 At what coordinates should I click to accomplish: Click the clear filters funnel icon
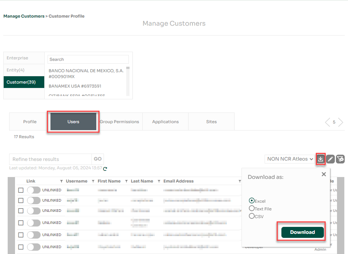340,159
